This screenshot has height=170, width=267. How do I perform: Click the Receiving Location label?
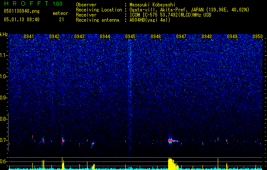[x=99, y=10]
